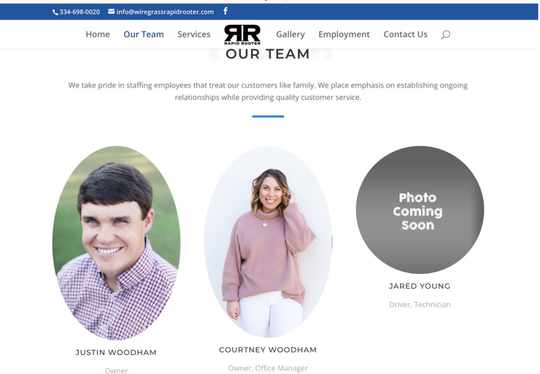540x374 pixels.
Task: Click the phone handset icon
Action: [55, 12]
